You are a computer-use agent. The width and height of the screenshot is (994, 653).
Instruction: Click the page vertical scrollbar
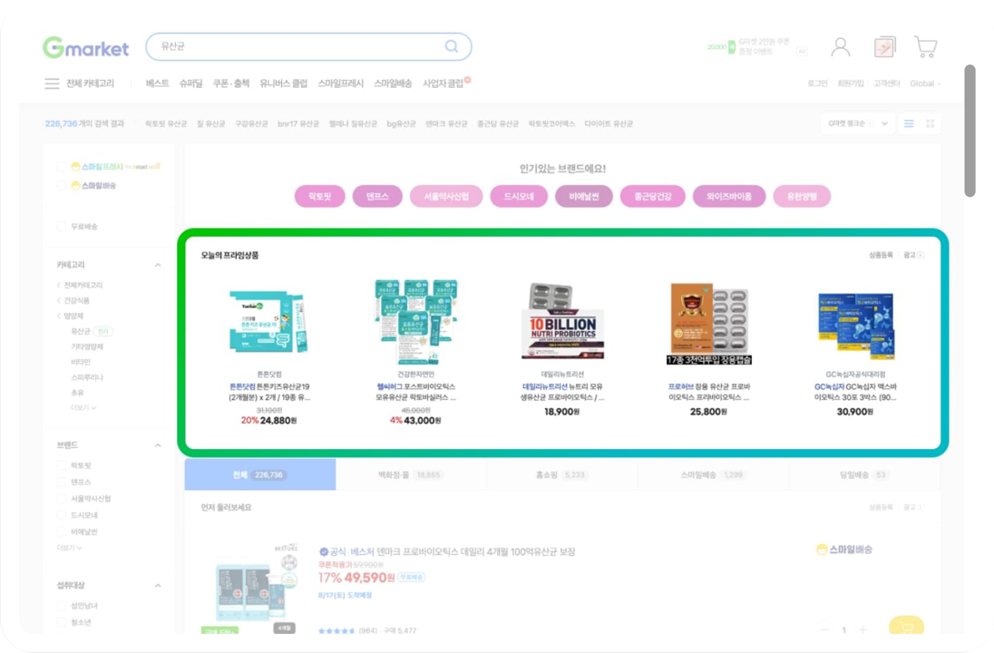coord(970,131)
